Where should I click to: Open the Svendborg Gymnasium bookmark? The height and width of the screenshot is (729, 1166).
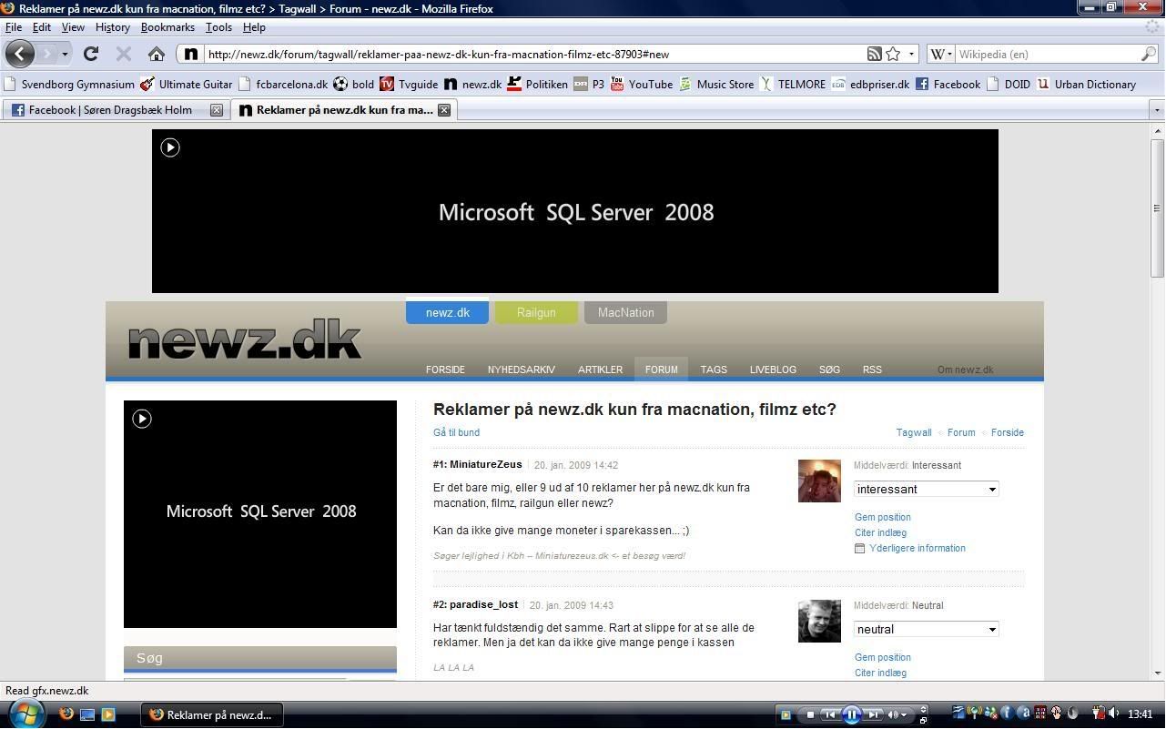[x=69, y=84]
